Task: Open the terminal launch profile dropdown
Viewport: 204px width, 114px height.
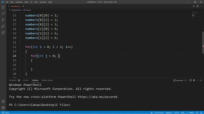Action: coord(187,80)
